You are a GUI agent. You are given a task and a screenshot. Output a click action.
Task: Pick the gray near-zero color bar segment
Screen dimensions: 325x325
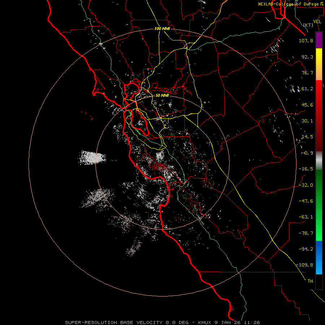(x=319, y=161)
